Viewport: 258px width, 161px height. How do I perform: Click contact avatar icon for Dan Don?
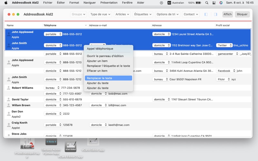[x=9, y=114]
